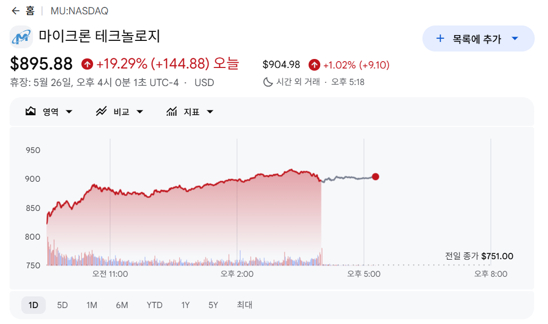548x324 pixels.
Task: Go to 홈 home link
Action: (30, 11)
